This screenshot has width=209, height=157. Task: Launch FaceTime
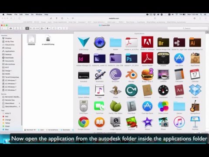tap(100, 106)
